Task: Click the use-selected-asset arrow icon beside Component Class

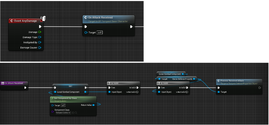Action: click(73, 113)
